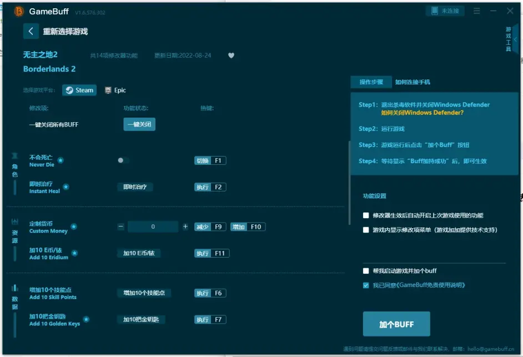Open the 如何关闭Windows Defender? link

(x=423, y=113)
